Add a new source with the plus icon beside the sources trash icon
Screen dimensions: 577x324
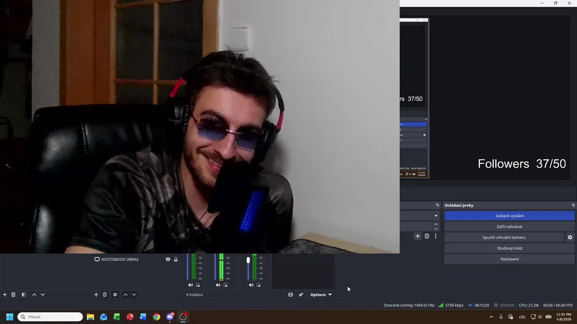point(96,295)
